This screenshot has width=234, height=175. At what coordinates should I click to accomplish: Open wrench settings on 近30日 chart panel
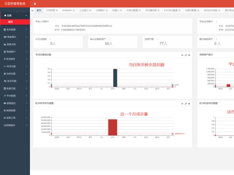pos(186,104)
